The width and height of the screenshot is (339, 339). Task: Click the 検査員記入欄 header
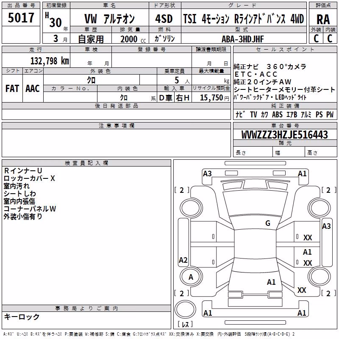pyautogui.click(x=86, y=163)
